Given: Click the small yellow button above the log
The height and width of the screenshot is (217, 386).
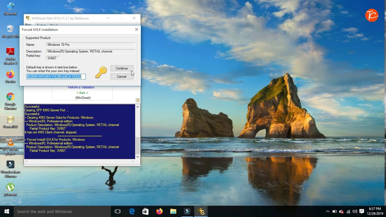Looking at the screenshot, I should pos(138,100).
